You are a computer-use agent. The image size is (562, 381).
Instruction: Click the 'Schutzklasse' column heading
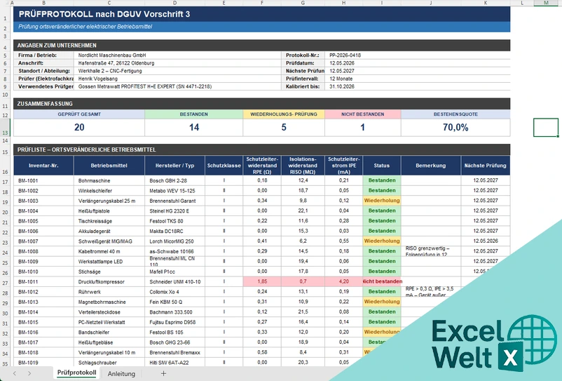coord(224,166)
